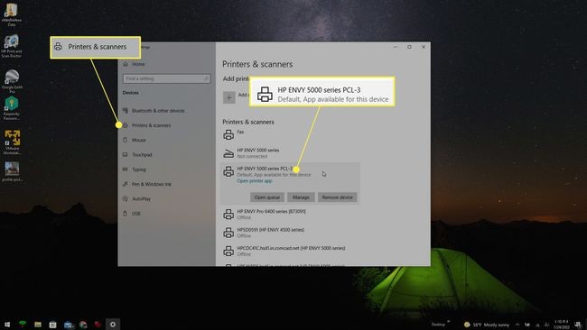Open the Windows Start menu
The image size is (587, 330).
tap(7, 325)
